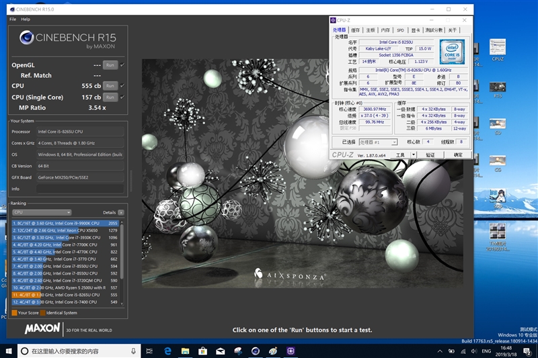Click the Task View taskbar icon

point(151,351)
